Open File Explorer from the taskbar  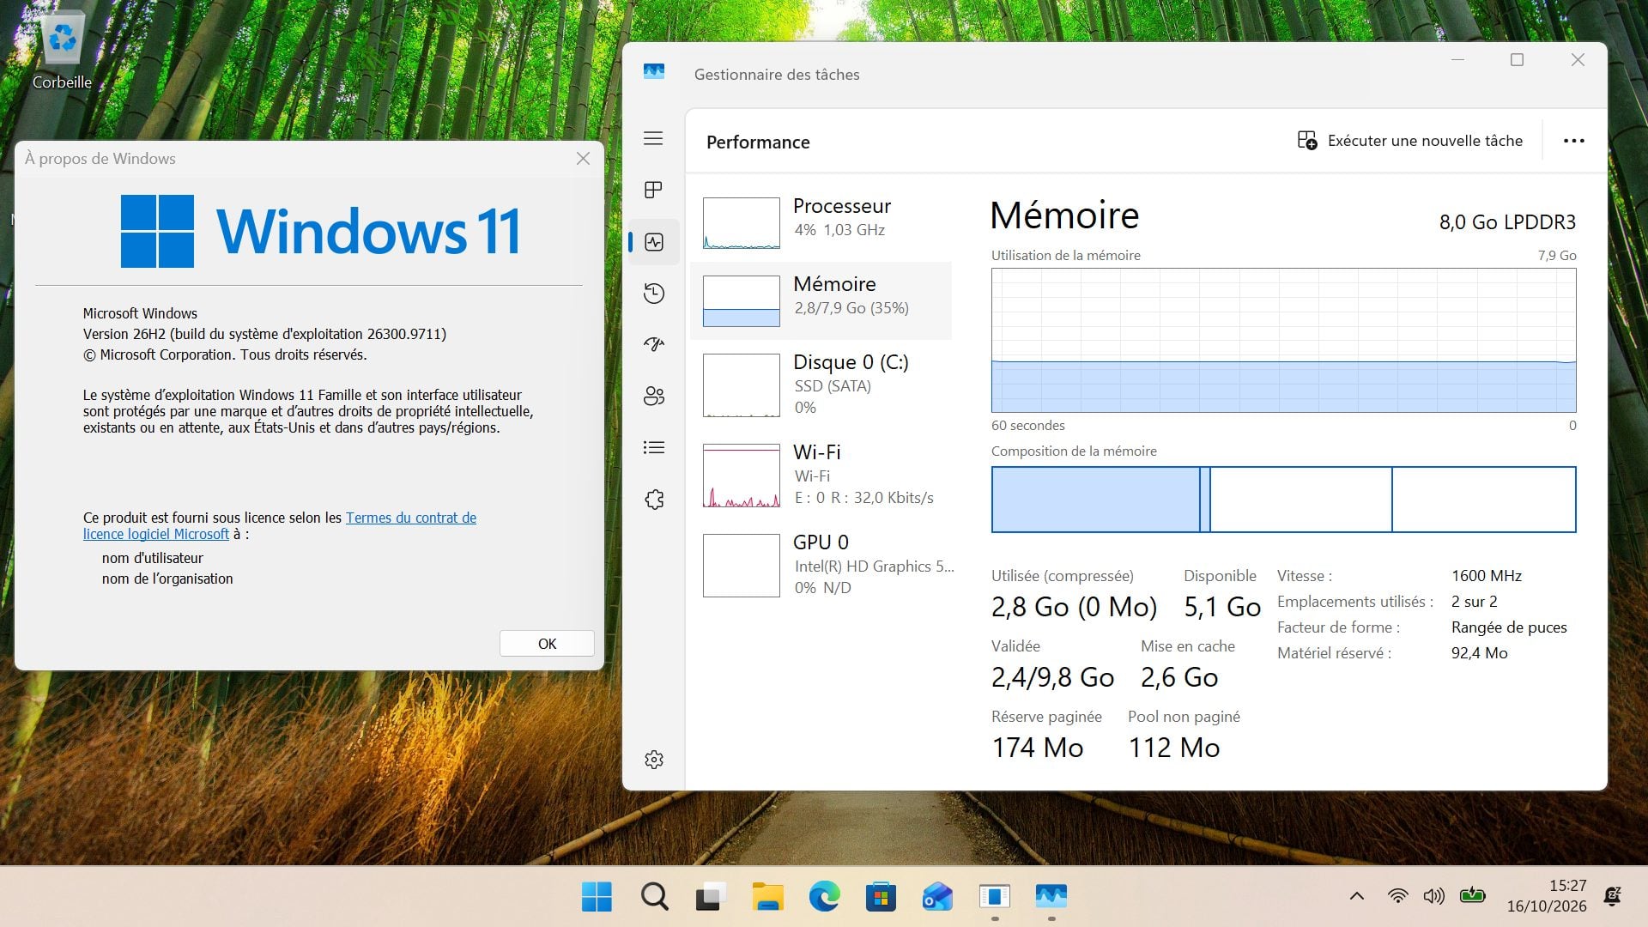[x=767, y=897]
